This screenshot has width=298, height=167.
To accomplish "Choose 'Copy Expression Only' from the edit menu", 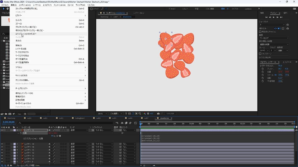I will (x=26, y=34).
